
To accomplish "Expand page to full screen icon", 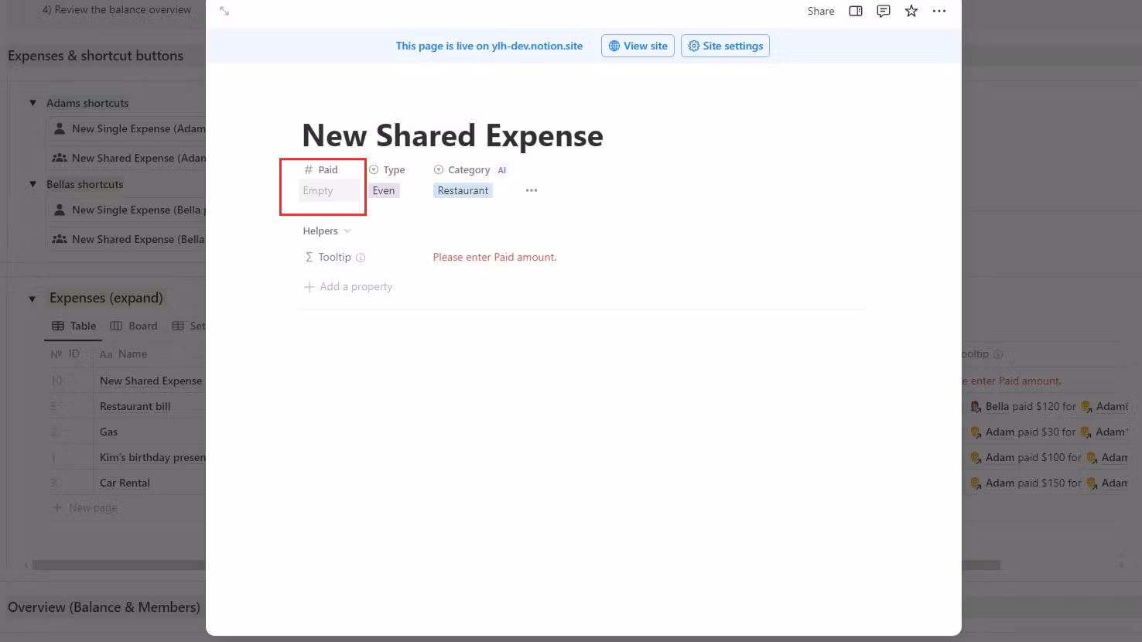I will click(x=224, y=11).
